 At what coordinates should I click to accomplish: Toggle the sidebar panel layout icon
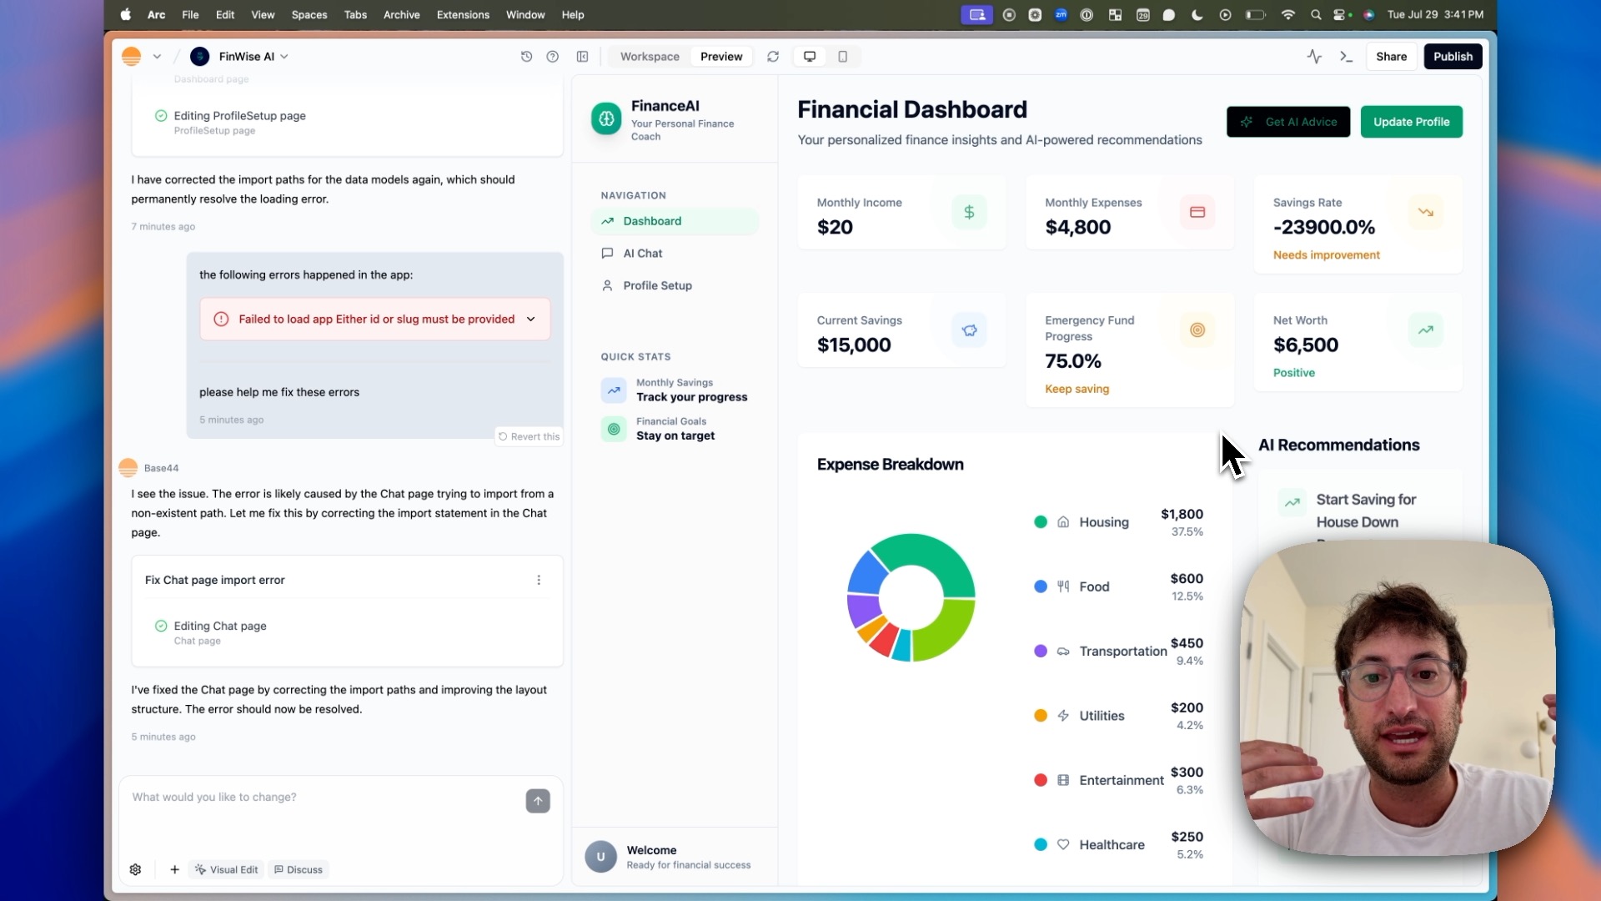click(583, 57)
